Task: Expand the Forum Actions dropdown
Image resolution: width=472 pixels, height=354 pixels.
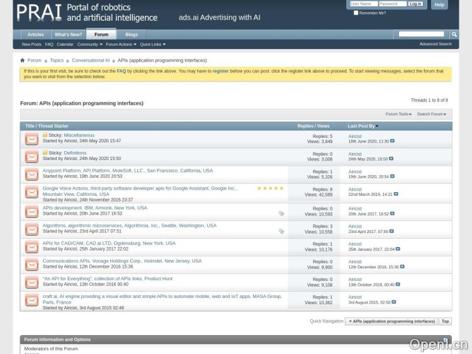Action: [x=121, y=44]
